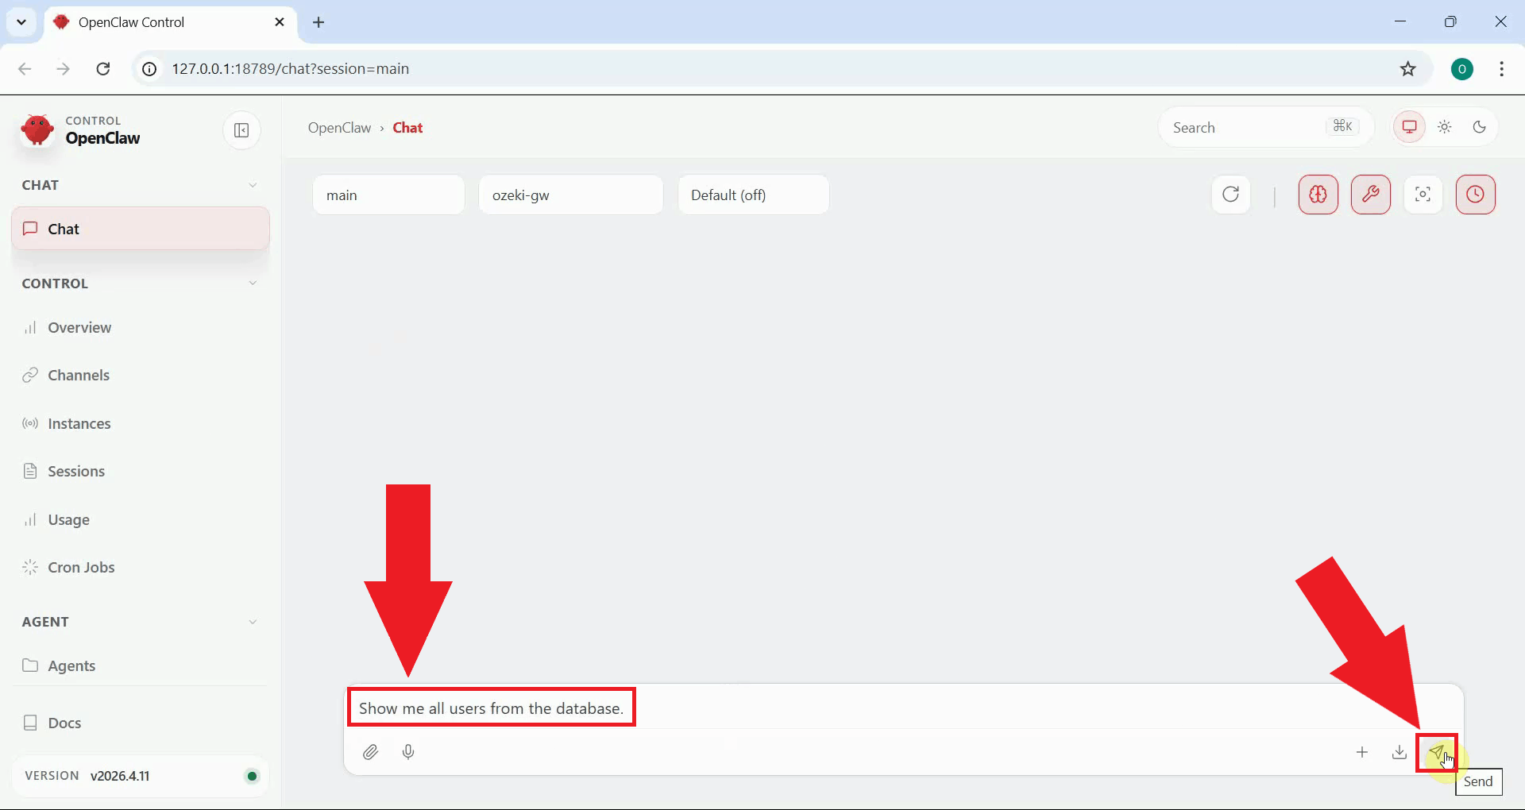The height and width of the screenshot is (810, 1525).
Task: Open the main session dropdown
Action: pyautogui.click(x=388, y=195)
